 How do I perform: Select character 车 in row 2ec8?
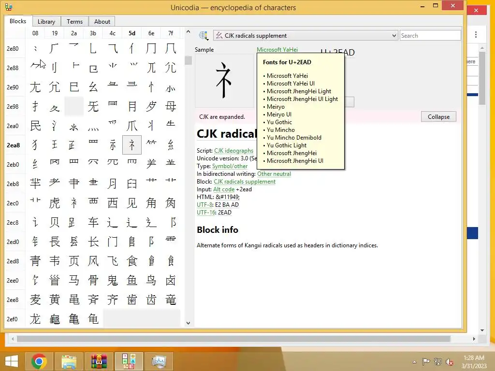pos(93,222)
